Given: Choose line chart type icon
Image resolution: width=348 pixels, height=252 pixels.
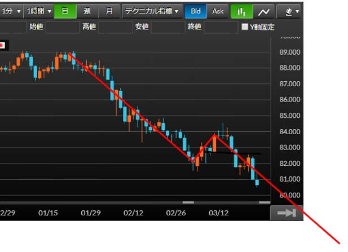Looking at the screenshot, I should coord(263,11).
